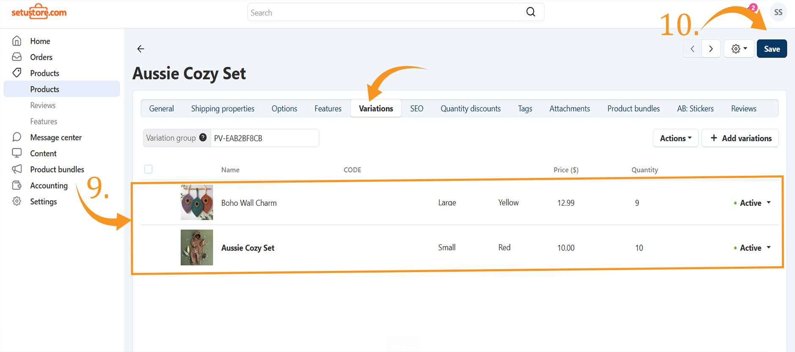This screenshot has height=352, width=795.
Task: Click the Yellow color value
Action: pyautogui.click(x=508, y=202)
